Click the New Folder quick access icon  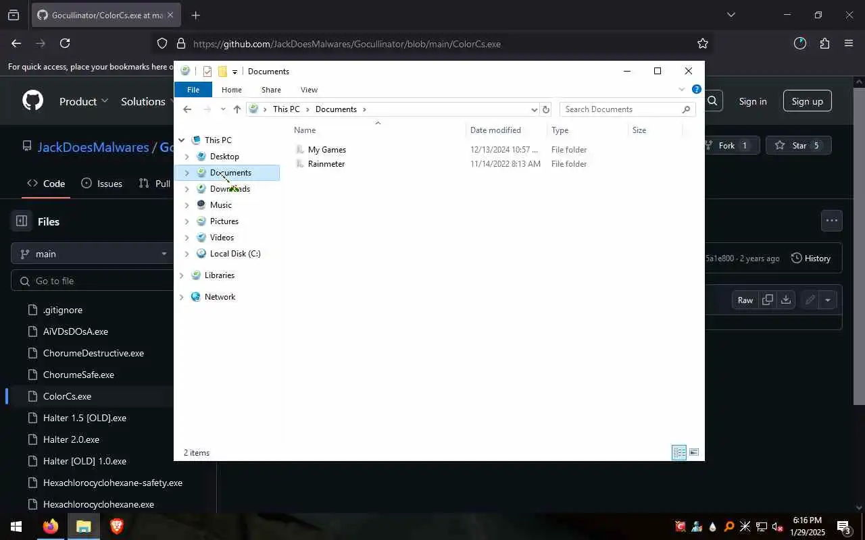(222, 72)
